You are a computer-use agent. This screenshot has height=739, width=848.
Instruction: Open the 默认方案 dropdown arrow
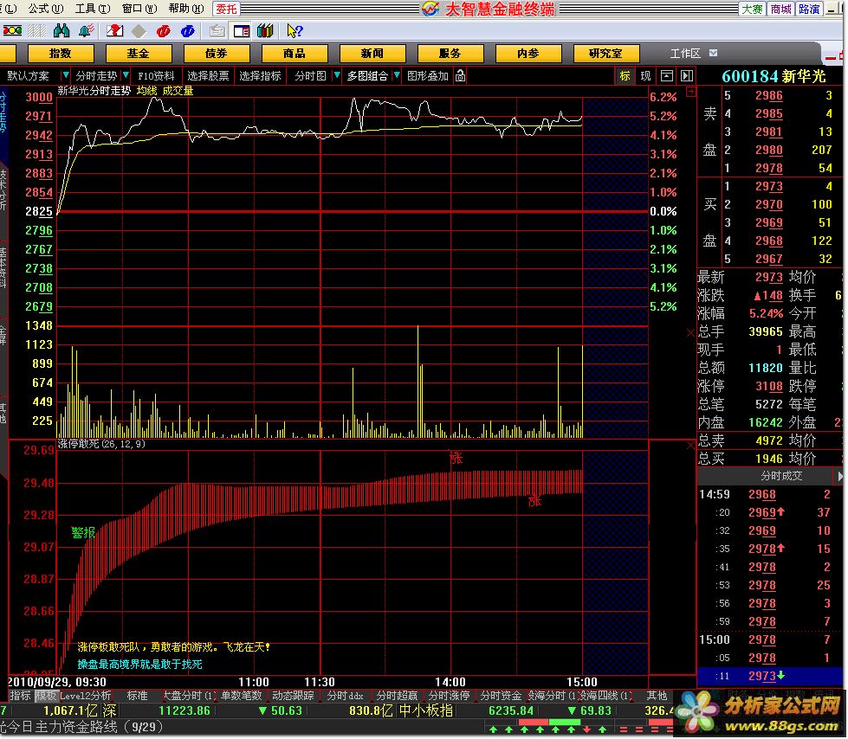point(66,75)
